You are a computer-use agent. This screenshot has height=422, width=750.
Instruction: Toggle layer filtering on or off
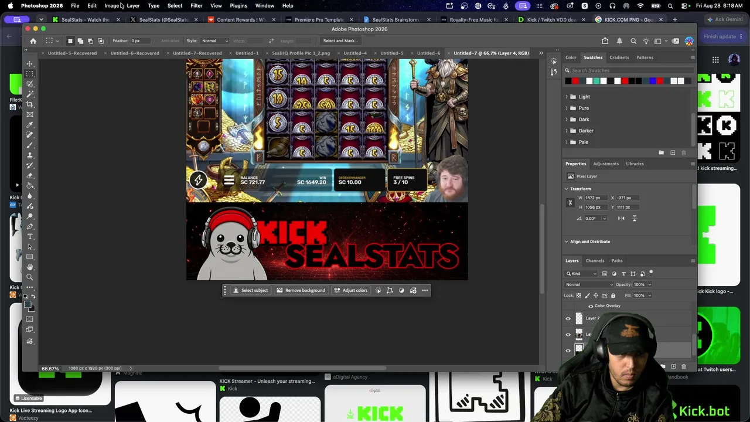tap(651, 273)
